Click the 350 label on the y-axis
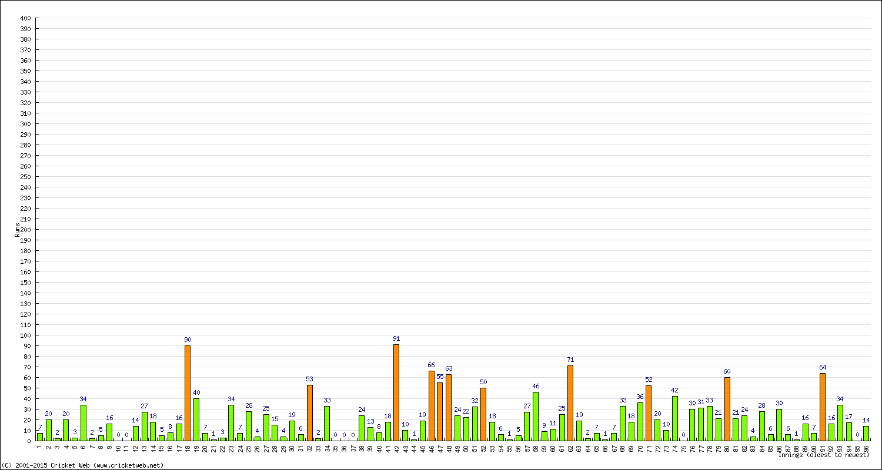This screenshot has width=882, height=470. point(25,71)
